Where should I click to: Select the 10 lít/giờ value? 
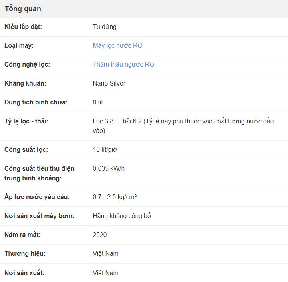coord(105,150)
